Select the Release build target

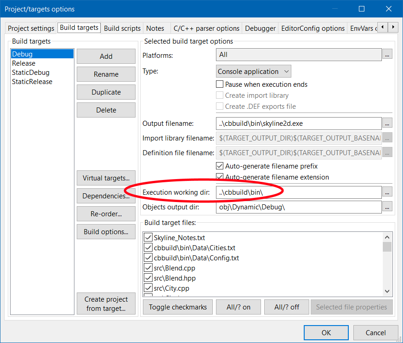click(24, 63)
